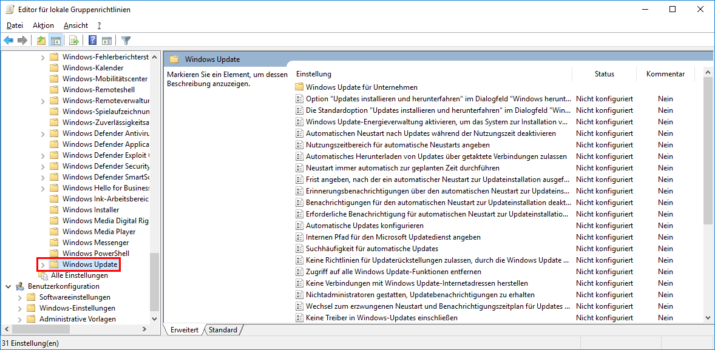The image size is (715, 350).
Task: Select Automatische Updates konfigurieren setting
Action: pyautogui.click(x=365, y=226)
